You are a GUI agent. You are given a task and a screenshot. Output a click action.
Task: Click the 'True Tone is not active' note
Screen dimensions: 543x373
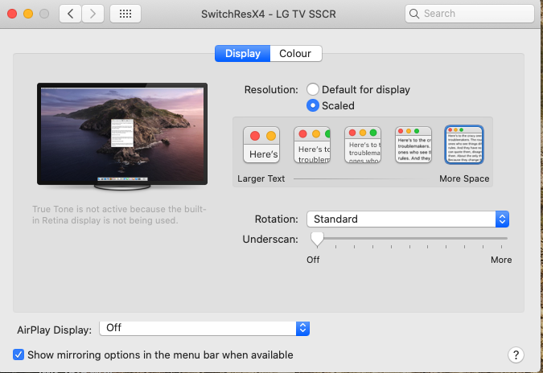(119, 215)
